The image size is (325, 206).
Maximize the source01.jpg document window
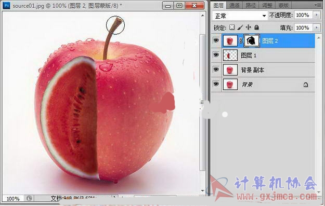point(179,6)
